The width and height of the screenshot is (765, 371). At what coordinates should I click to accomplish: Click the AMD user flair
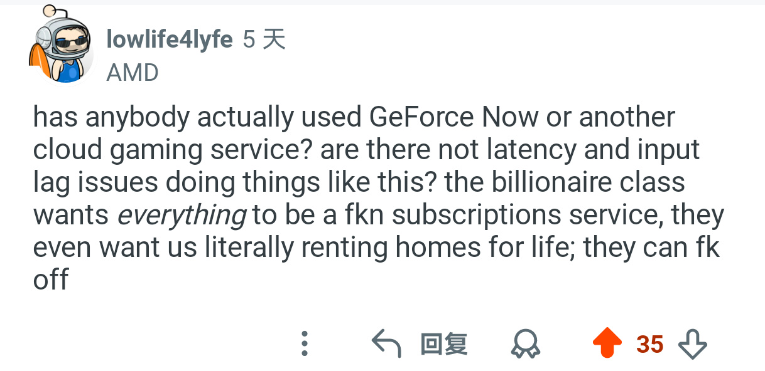point(133,73)
